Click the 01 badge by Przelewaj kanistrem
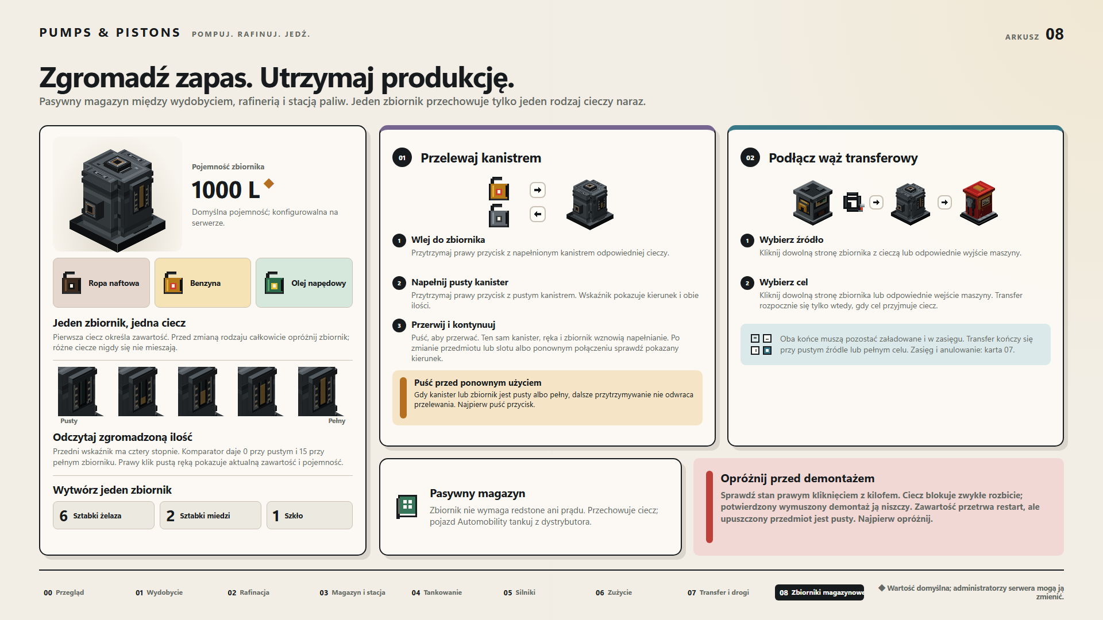The height and width of the screenshot is (620, 1103). tap(402, 158)
